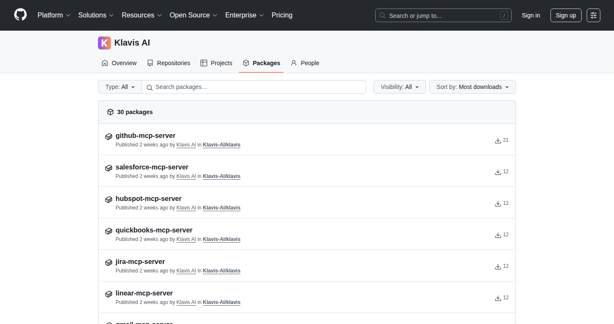Image resolution: width=614 pixels, height=324 pixels.
Task: Click the package icon beside 30 packages
Action: coord(110,112)
